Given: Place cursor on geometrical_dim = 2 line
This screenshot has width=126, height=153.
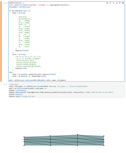Looking at the screenshot, I should [x=16, y=3].
